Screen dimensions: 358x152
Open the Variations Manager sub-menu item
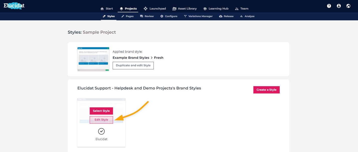point(198,16)
